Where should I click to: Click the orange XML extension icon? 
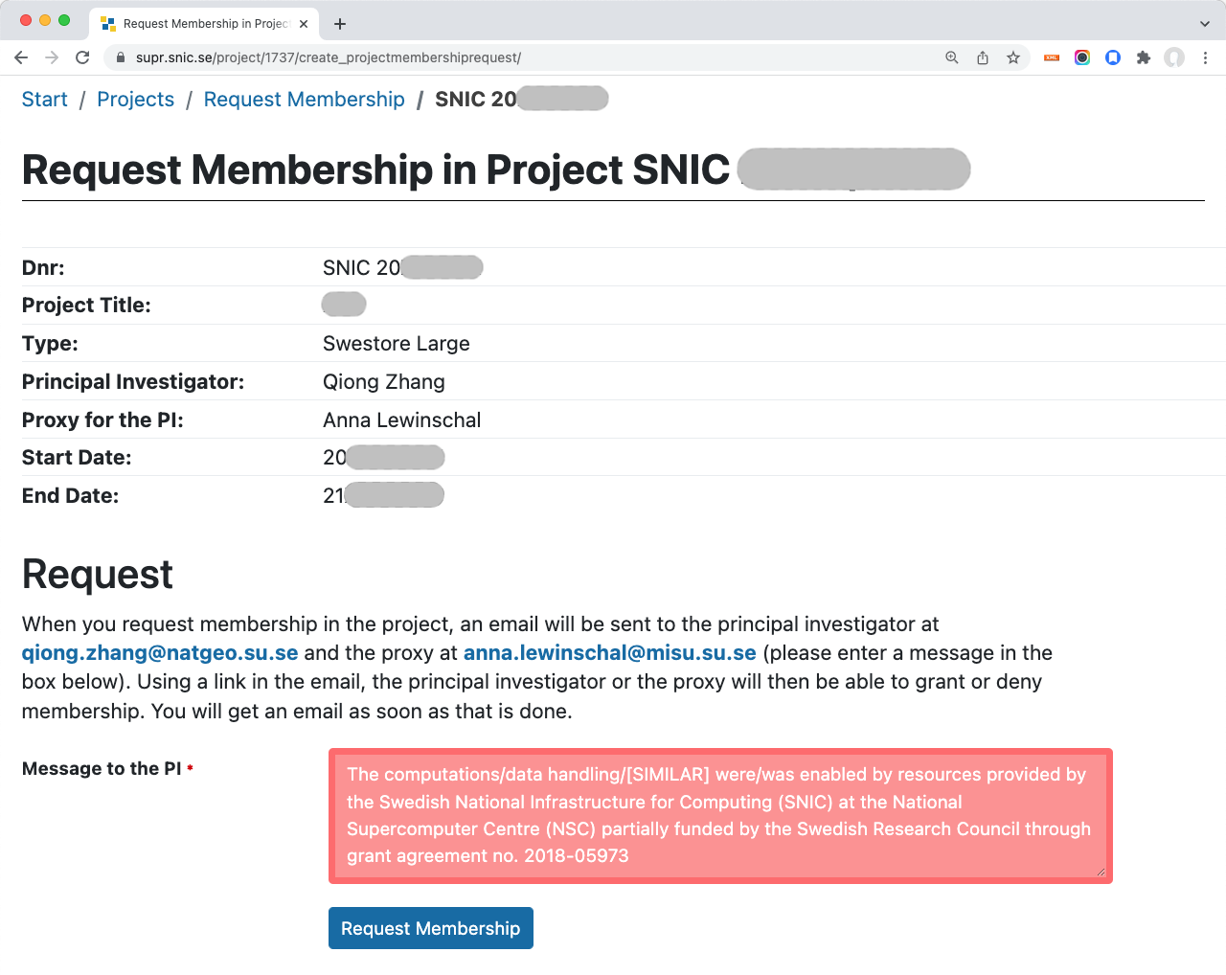1052,57
